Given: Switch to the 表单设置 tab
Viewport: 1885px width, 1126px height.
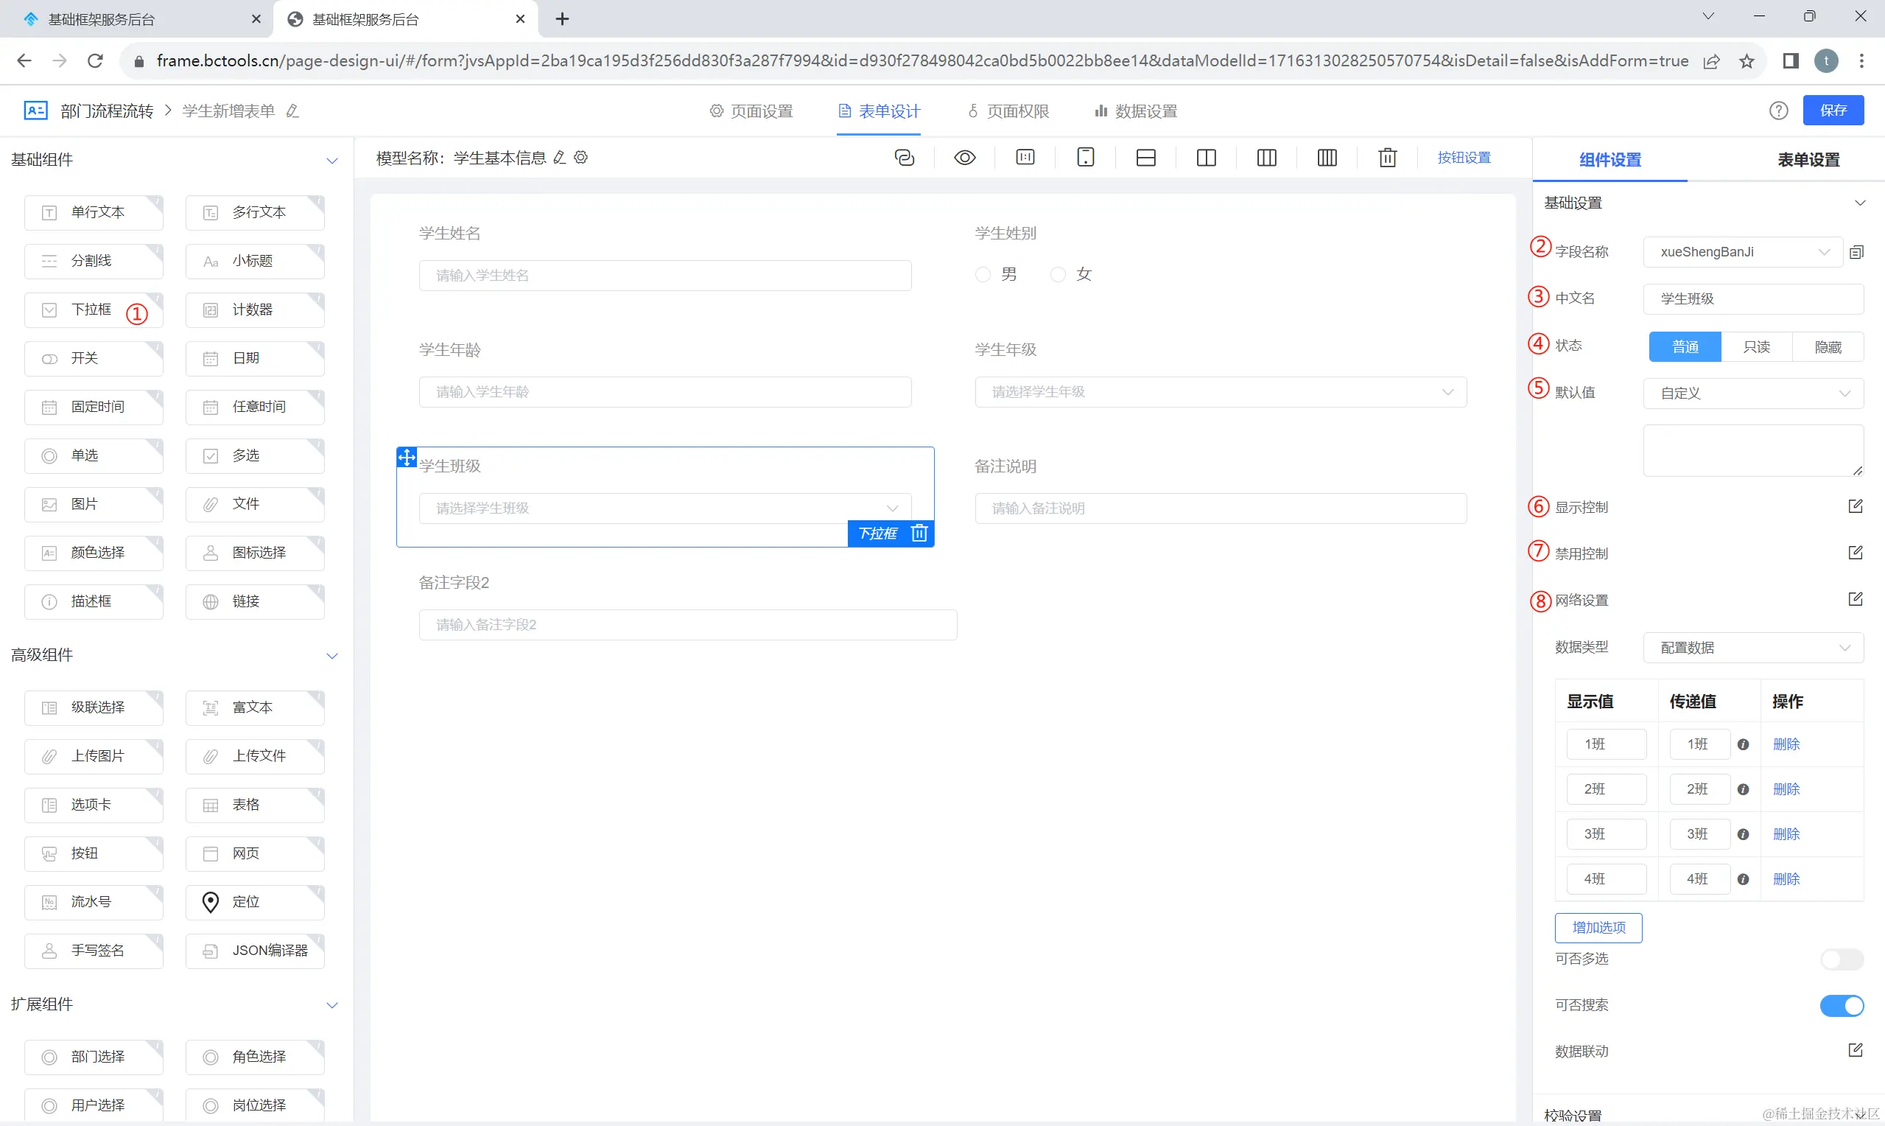Looking at the screenshot, I should 1808,160.
